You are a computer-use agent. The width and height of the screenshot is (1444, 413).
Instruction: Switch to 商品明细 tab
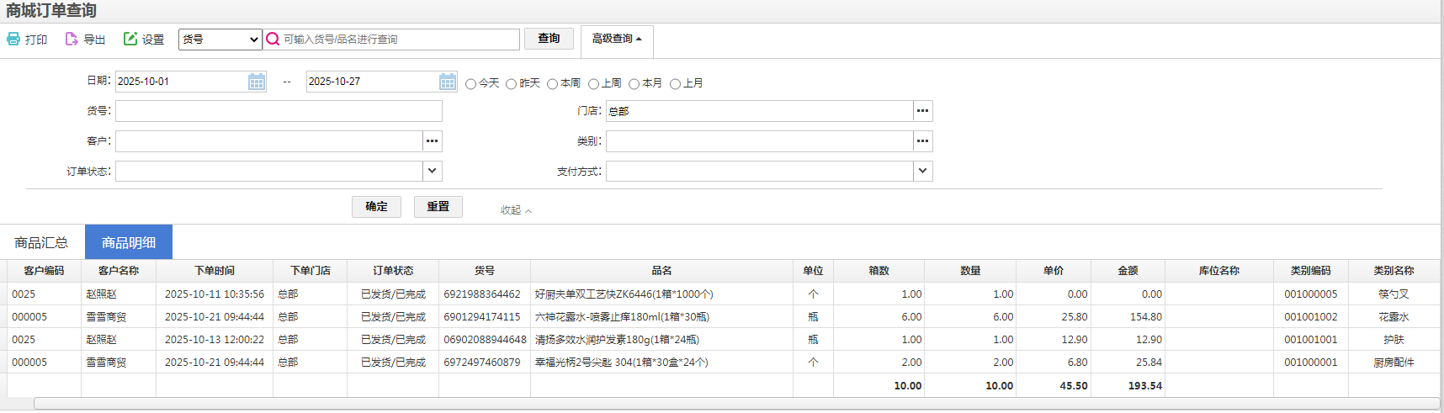pyautogui.click(x=129, y=242)
